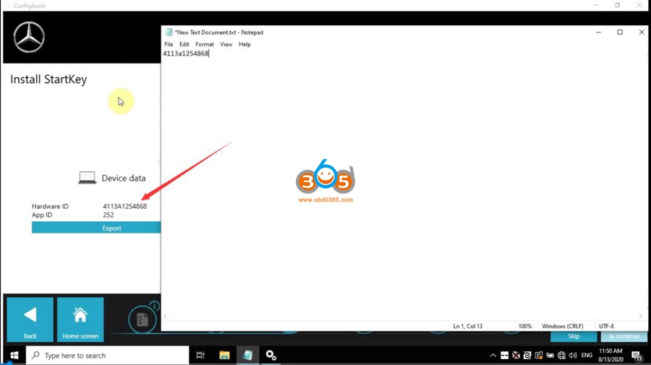Click taskbar search box
Viewport: 651px width, 365px height.
pyautogui.click(x=108, y=356)
